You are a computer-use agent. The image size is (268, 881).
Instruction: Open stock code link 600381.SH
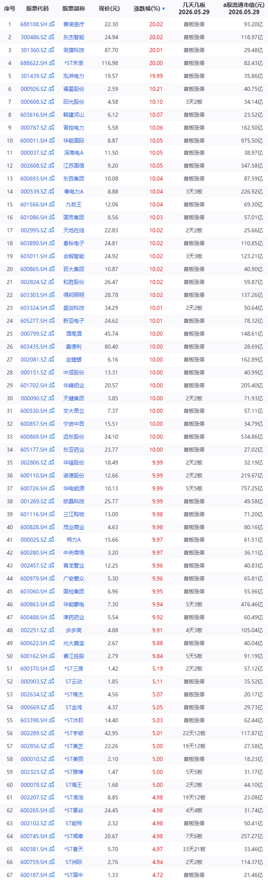[34, 849]
